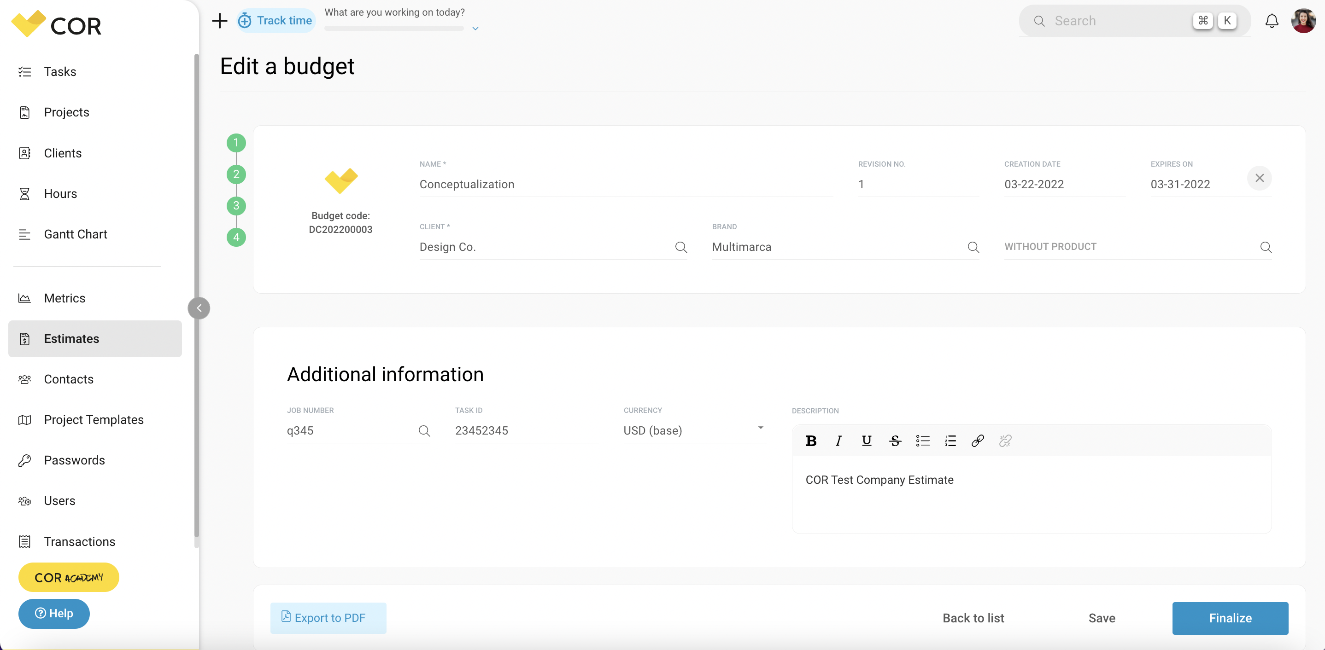Viewport: 1325px width, 650px height.
Task: Click the working-on-today input bar
Action: 394,28
